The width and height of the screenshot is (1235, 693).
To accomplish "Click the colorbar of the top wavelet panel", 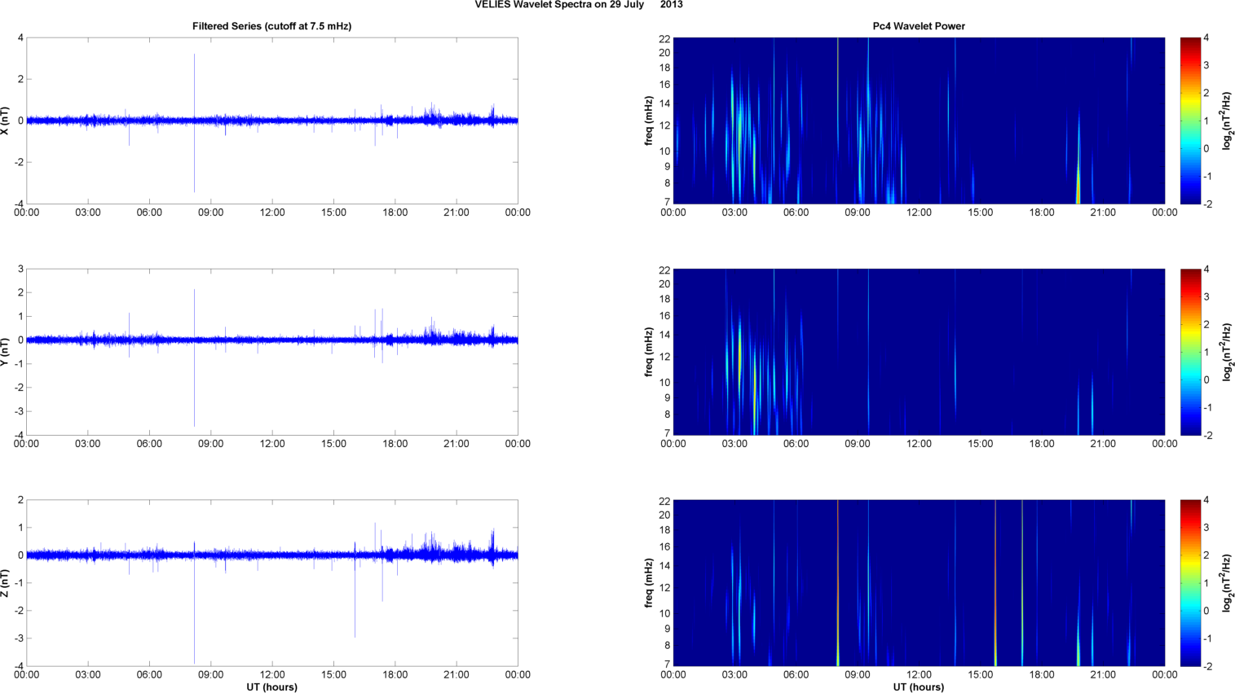I will pos(1190,121).
